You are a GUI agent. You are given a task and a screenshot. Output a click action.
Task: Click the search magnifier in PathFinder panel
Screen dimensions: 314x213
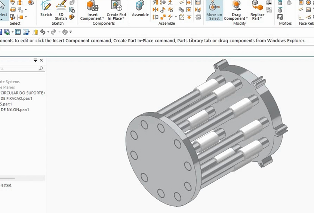coord(41,69)
